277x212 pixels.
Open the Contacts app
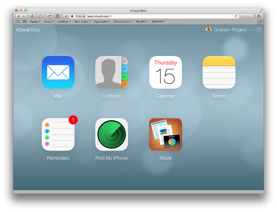[x=112, y=72]
